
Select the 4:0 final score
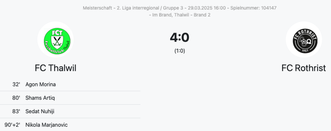pyautogui.click(x=180, y=38)
